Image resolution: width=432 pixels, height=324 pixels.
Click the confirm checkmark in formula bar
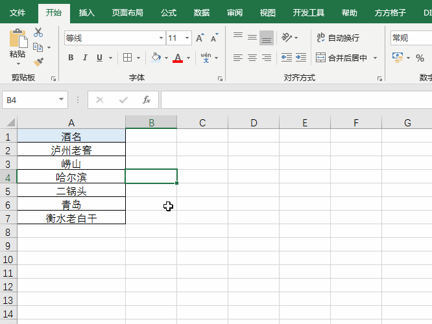pyautogui.click(x=123, y=100)
